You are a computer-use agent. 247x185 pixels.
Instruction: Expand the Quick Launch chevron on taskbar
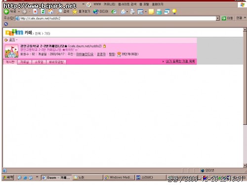pyautogui.click(x=37, y=177)
